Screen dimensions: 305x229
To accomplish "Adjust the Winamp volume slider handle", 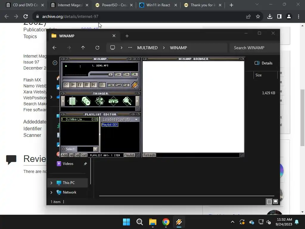I will click(111, 74).
